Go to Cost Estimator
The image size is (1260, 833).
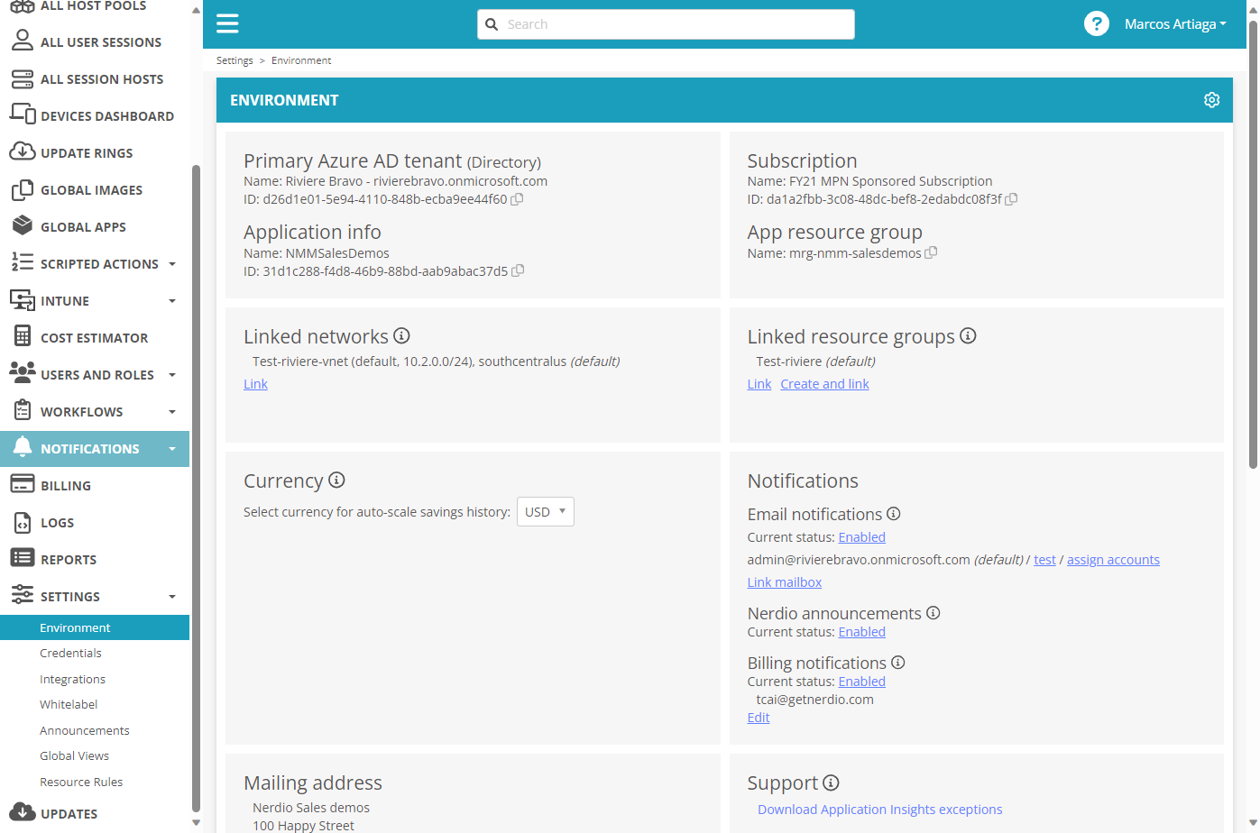coord(95,338)
